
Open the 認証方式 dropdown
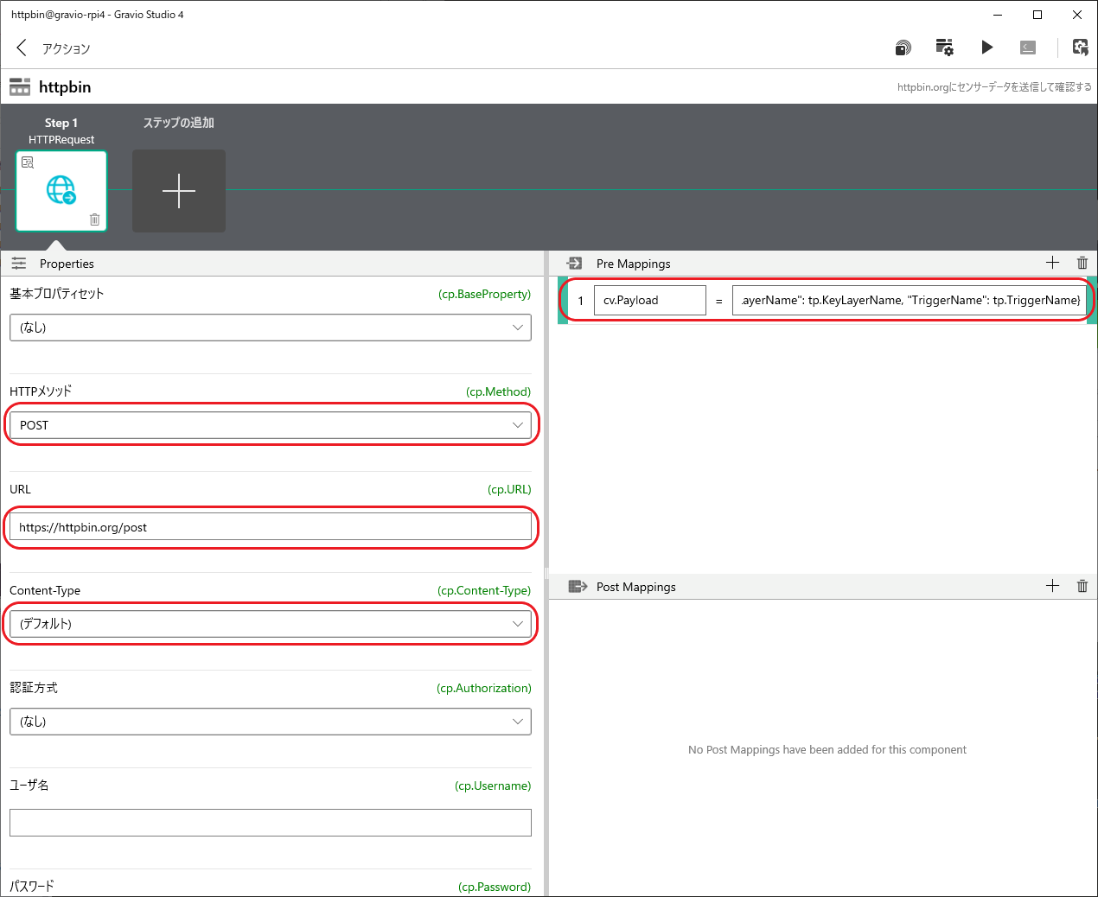271,722
